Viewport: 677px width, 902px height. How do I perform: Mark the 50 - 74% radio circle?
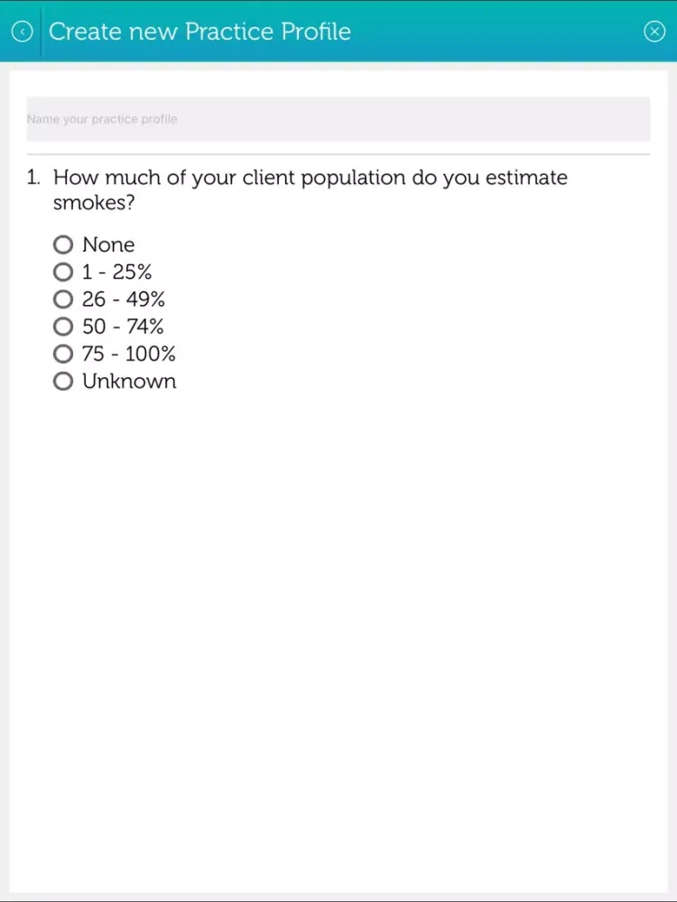63,327
